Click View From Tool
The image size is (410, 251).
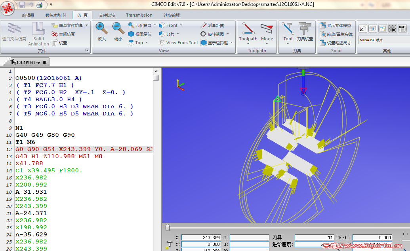[178, 43]
